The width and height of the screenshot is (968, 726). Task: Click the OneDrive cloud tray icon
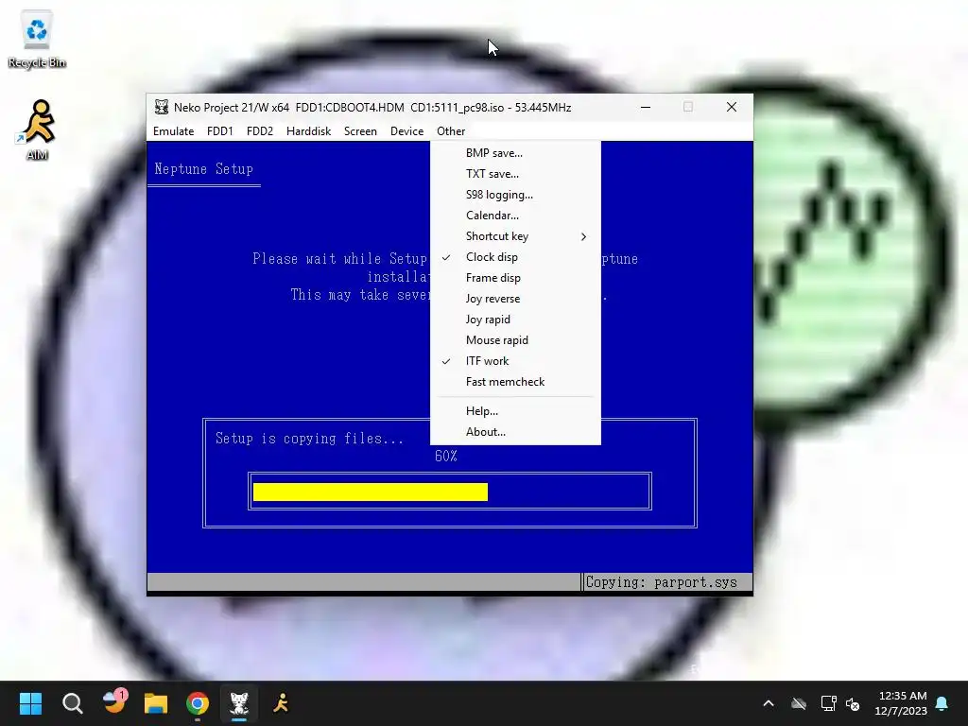[799, 703]
